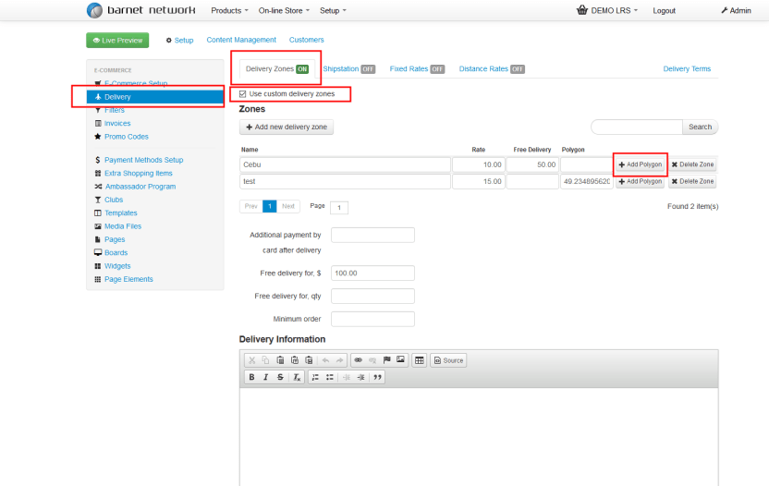
Task: Apply block quote formatting
Action: (x=377, y=377)
